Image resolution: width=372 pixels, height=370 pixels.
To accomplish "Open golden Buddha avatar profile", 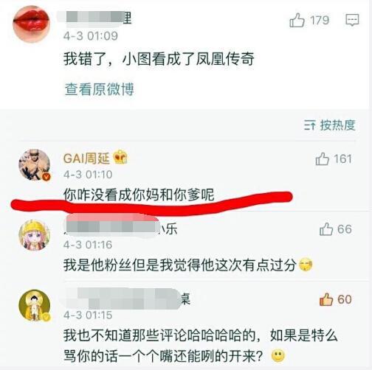I will [x=35, y=305].
